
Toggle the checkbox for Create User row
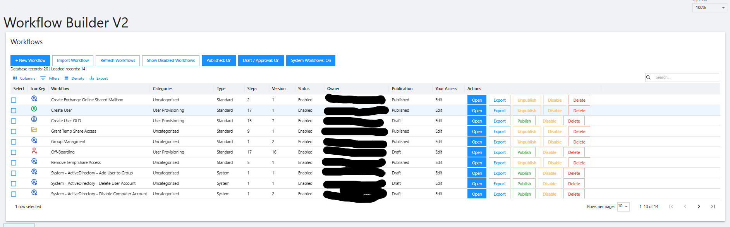pyautogui.click(x=14, y=111)
